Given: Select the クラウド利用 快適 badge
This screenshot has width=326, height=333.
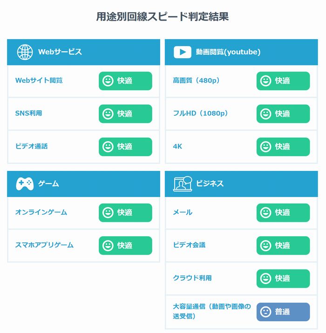Looking at the screenshot, I should pos(283,279).
